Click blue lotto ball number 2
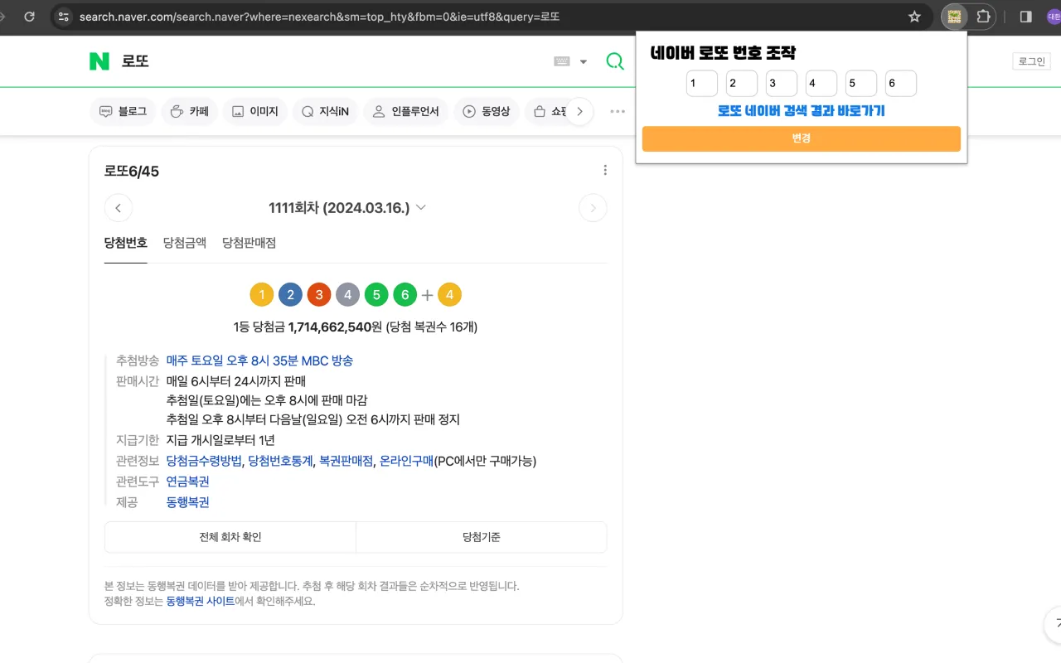The height and width of the screenshot is (663, 1061). [x=290, y=294]
